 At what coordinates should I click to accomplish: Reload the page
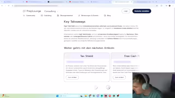(x=8, y=6)
